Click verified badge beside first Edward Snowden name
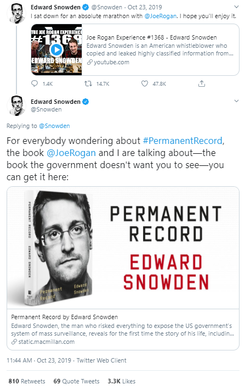Image resolution: width=245 pixels, height=390 pixels. 86,7
